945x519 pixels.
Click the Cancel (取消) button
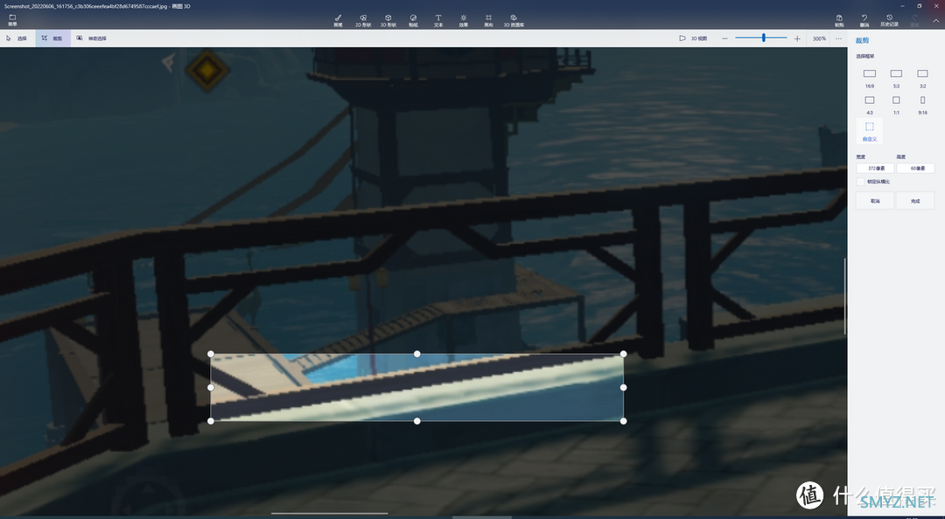click(875, 200)
